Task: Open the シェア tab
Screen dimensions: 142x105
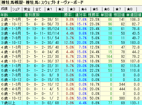Action: 17,9
